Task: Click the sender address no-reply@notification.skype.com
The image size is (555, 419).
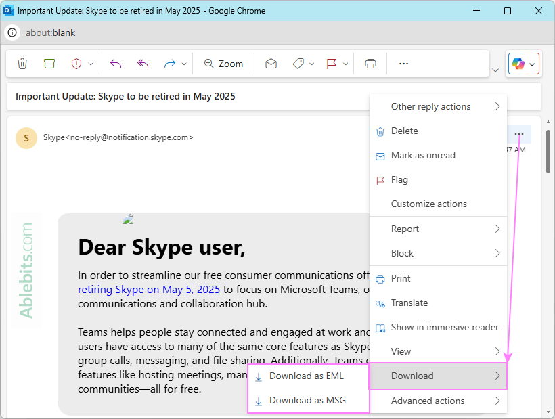Action: coord(129,137)
